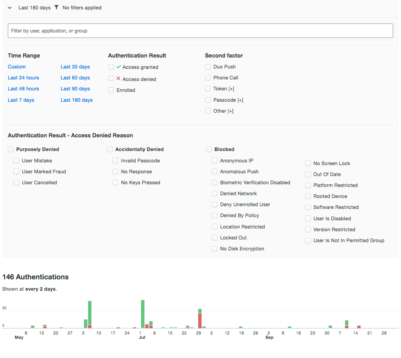401x358 pixels.
Task: Check the Purposely Denied category
Action: pyautogui.click(x=11, y=149)
